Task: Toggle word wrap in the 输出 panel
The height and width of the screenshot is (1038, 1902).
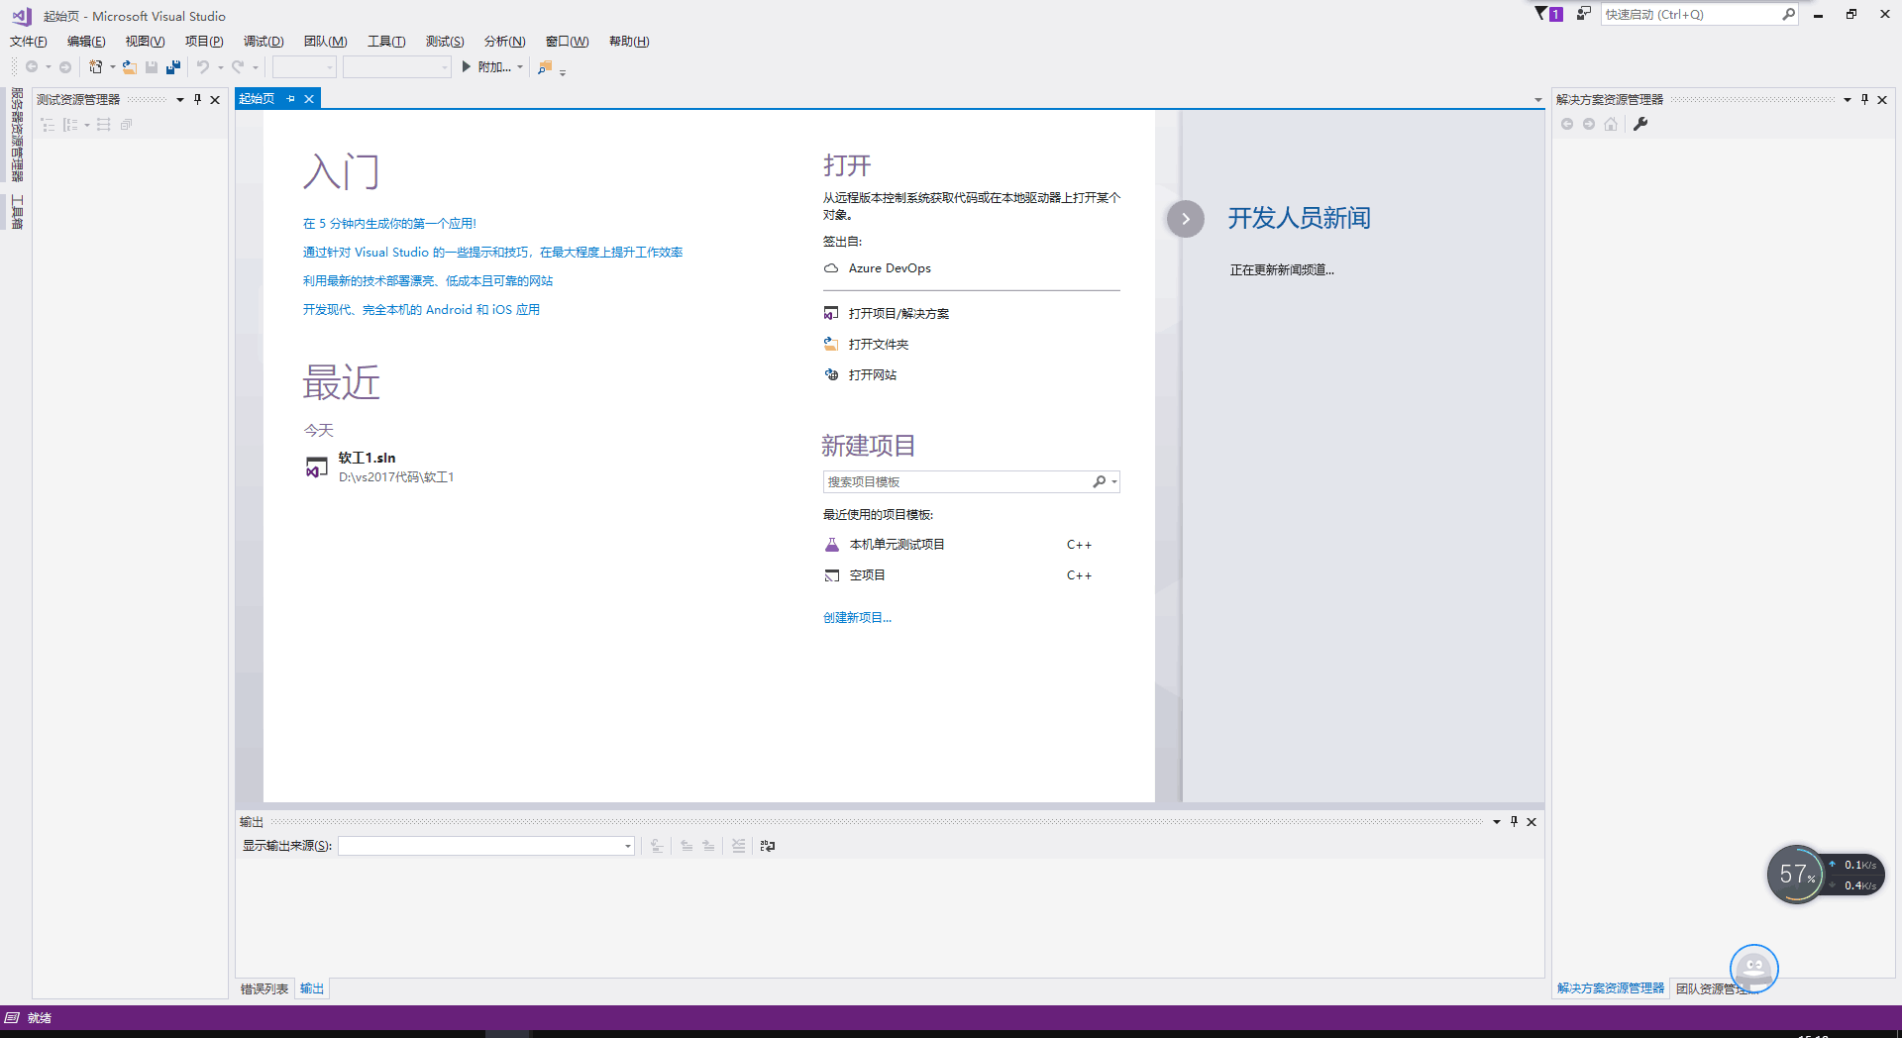Action: click(768, 846)
